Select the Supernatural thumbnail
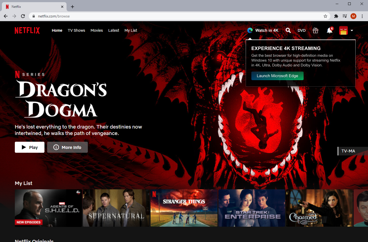The height and width of the screenshot is (242, 368). click(x=116, y=208)
